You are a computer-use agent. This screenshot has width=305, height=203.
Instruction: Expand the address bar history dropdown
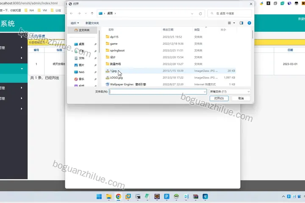coord(192,14)
